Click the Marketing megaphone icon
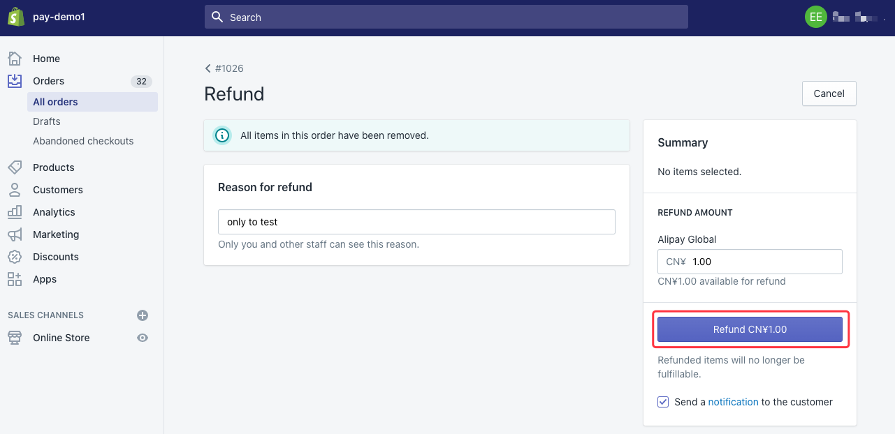 tap(14, 234)
